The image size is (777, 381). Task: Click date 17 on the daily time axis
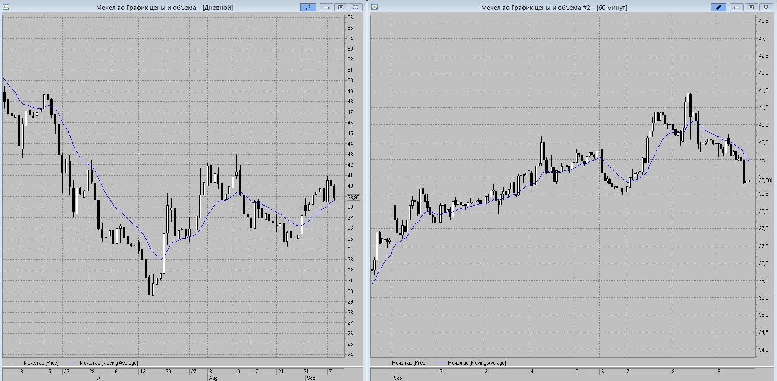(255, 372)
